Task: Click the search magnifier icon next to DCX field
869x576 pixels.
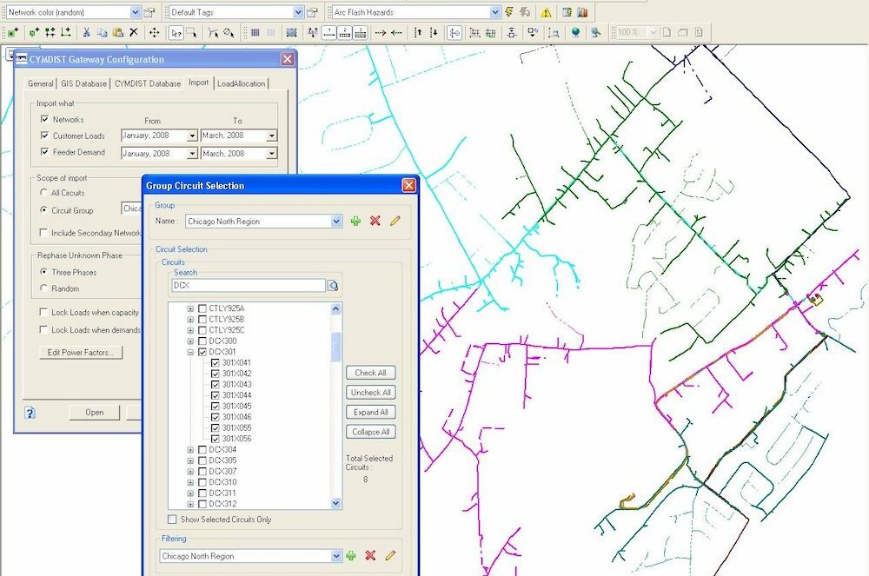Action: point(333,286)
